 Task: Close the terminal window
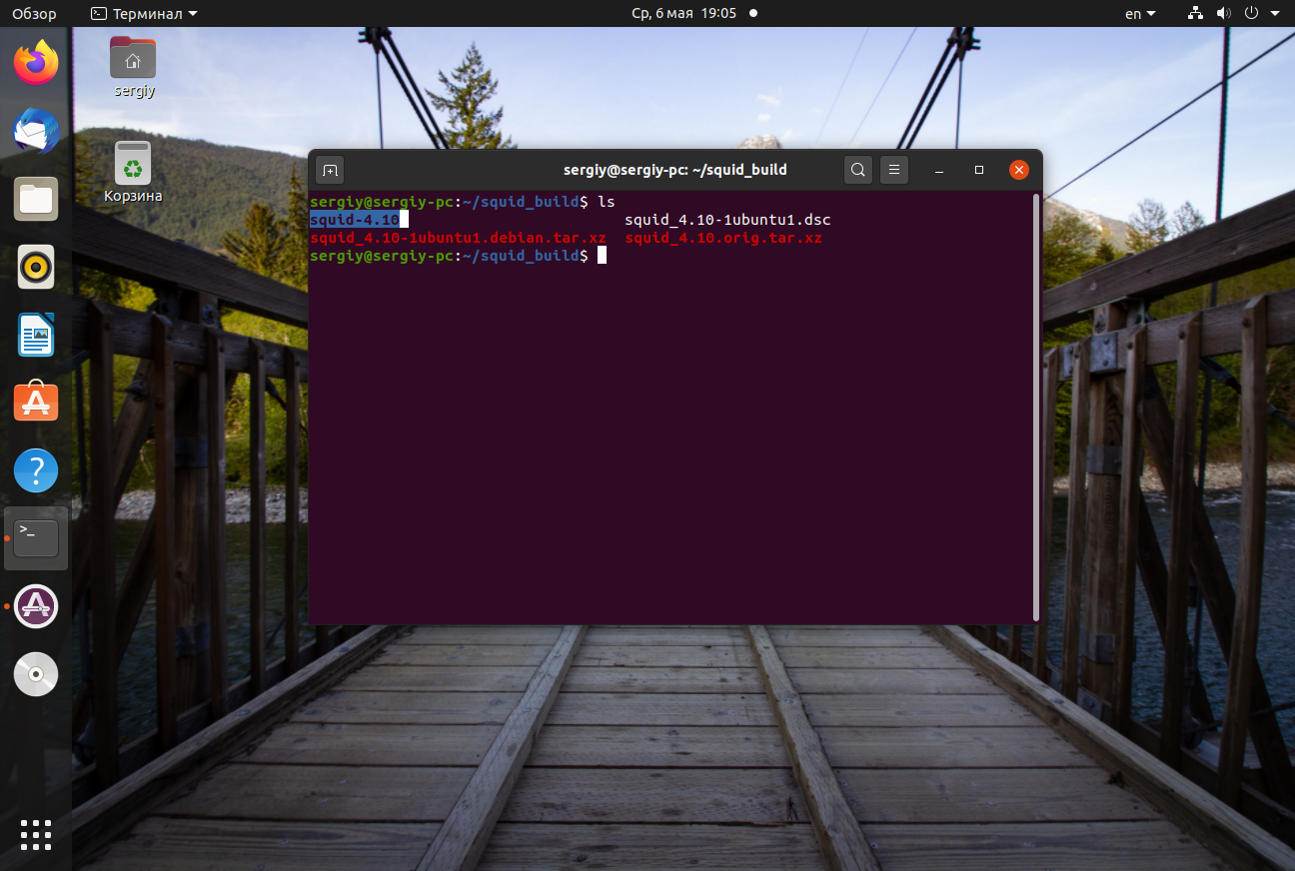pyautogui.click(x=1019, y=170)
